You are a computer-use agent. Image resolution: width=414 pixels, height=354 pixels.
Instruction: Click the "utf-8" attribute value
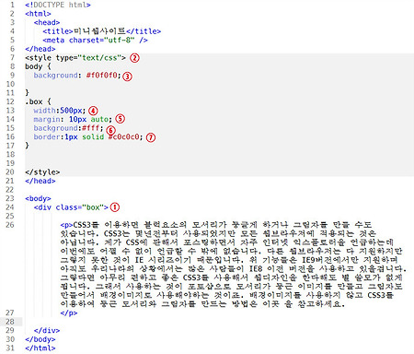point(120,41)
